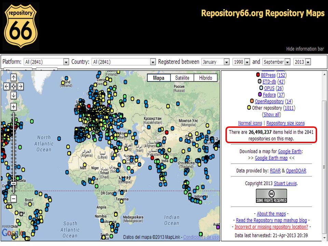Screen dimensions: 328x246
Task: Download the Google Earth map link
Action: (271, 158)
